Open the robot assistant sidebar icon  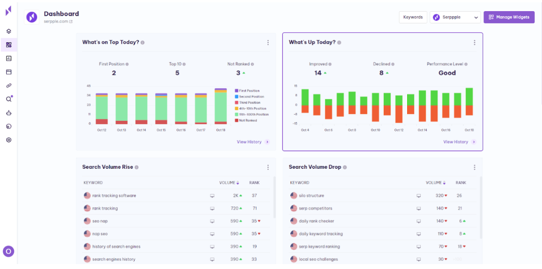pyautogui.click(x=9, y=113)
